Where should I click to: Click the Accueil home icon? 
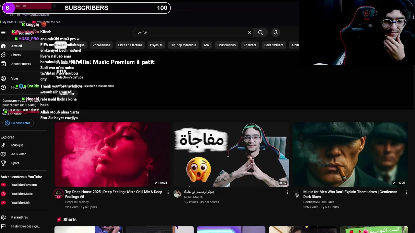[3, 46]
